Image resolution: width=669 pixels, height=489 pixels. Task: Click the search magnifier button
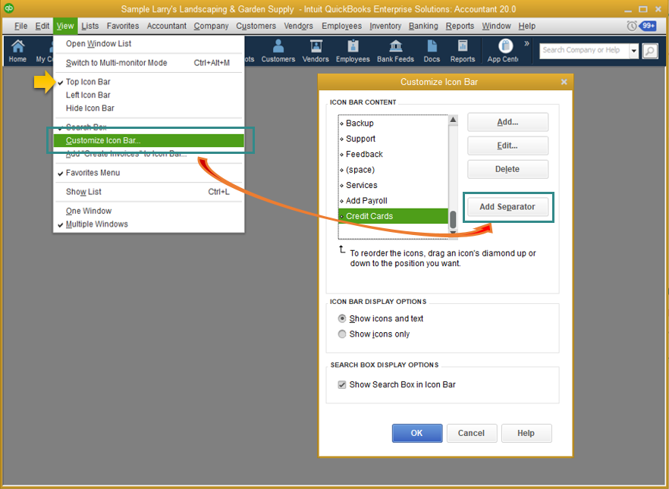point(650,51)
